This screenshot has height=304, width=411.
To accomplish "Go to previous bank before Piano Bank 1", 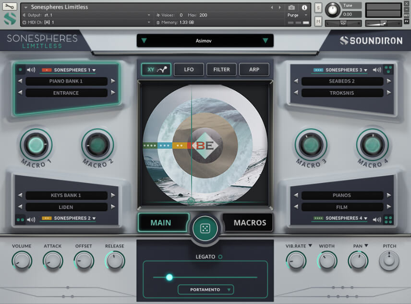I will coord(20,81).
